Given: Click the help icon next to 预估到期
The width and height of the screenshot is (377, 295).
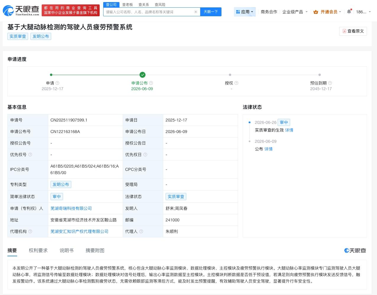Looking at the screenshot, I should coord(330,83).
